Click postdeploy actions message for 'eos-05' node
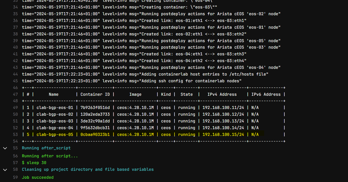348x182 pixels. pyautogui.click(x=211, y=41)
